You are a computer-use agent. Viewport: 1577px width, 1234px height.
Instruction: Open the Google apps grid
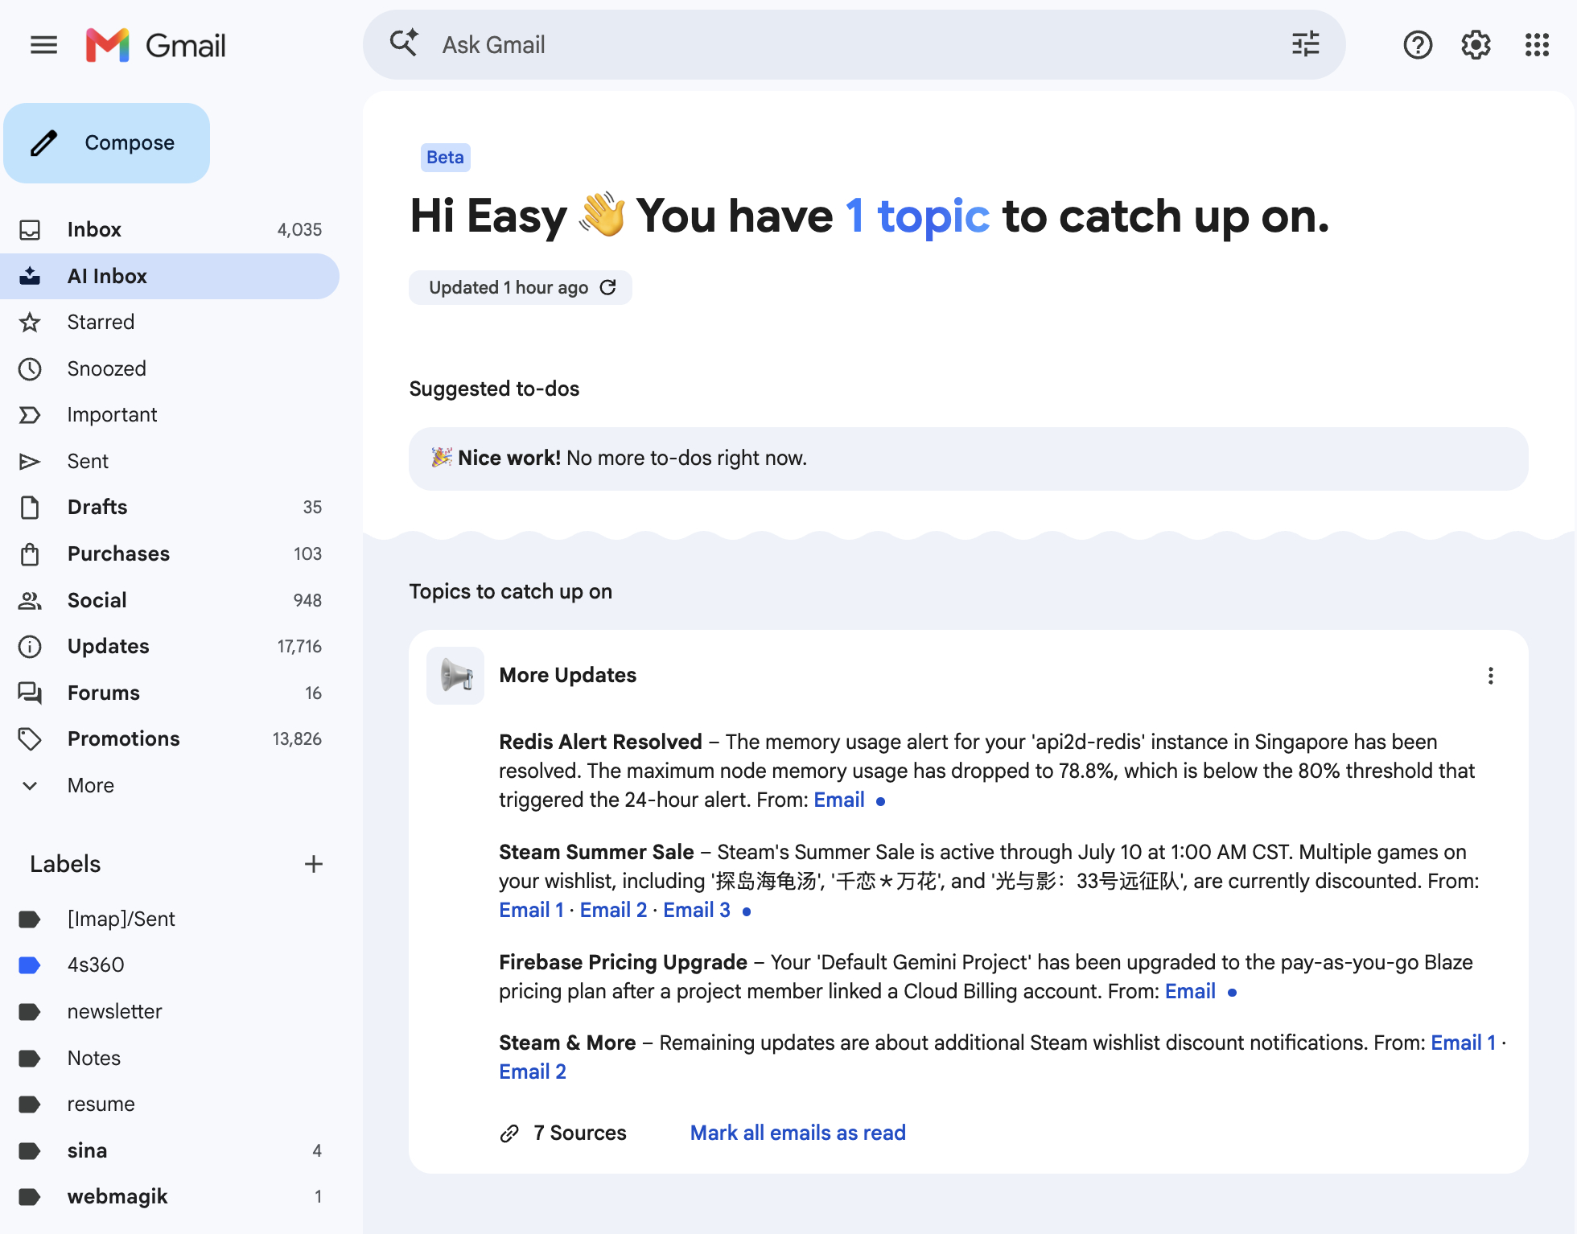[x=1537, y=45]
